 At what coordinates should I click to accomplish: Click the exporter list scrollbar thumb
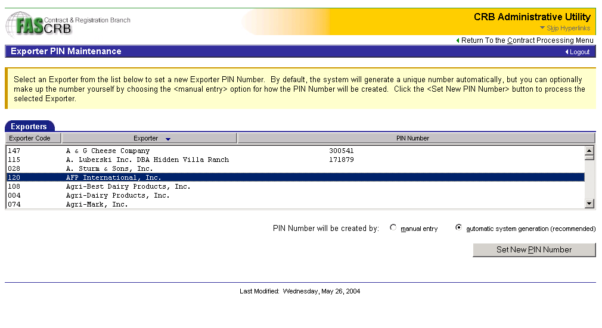point(589,157)
